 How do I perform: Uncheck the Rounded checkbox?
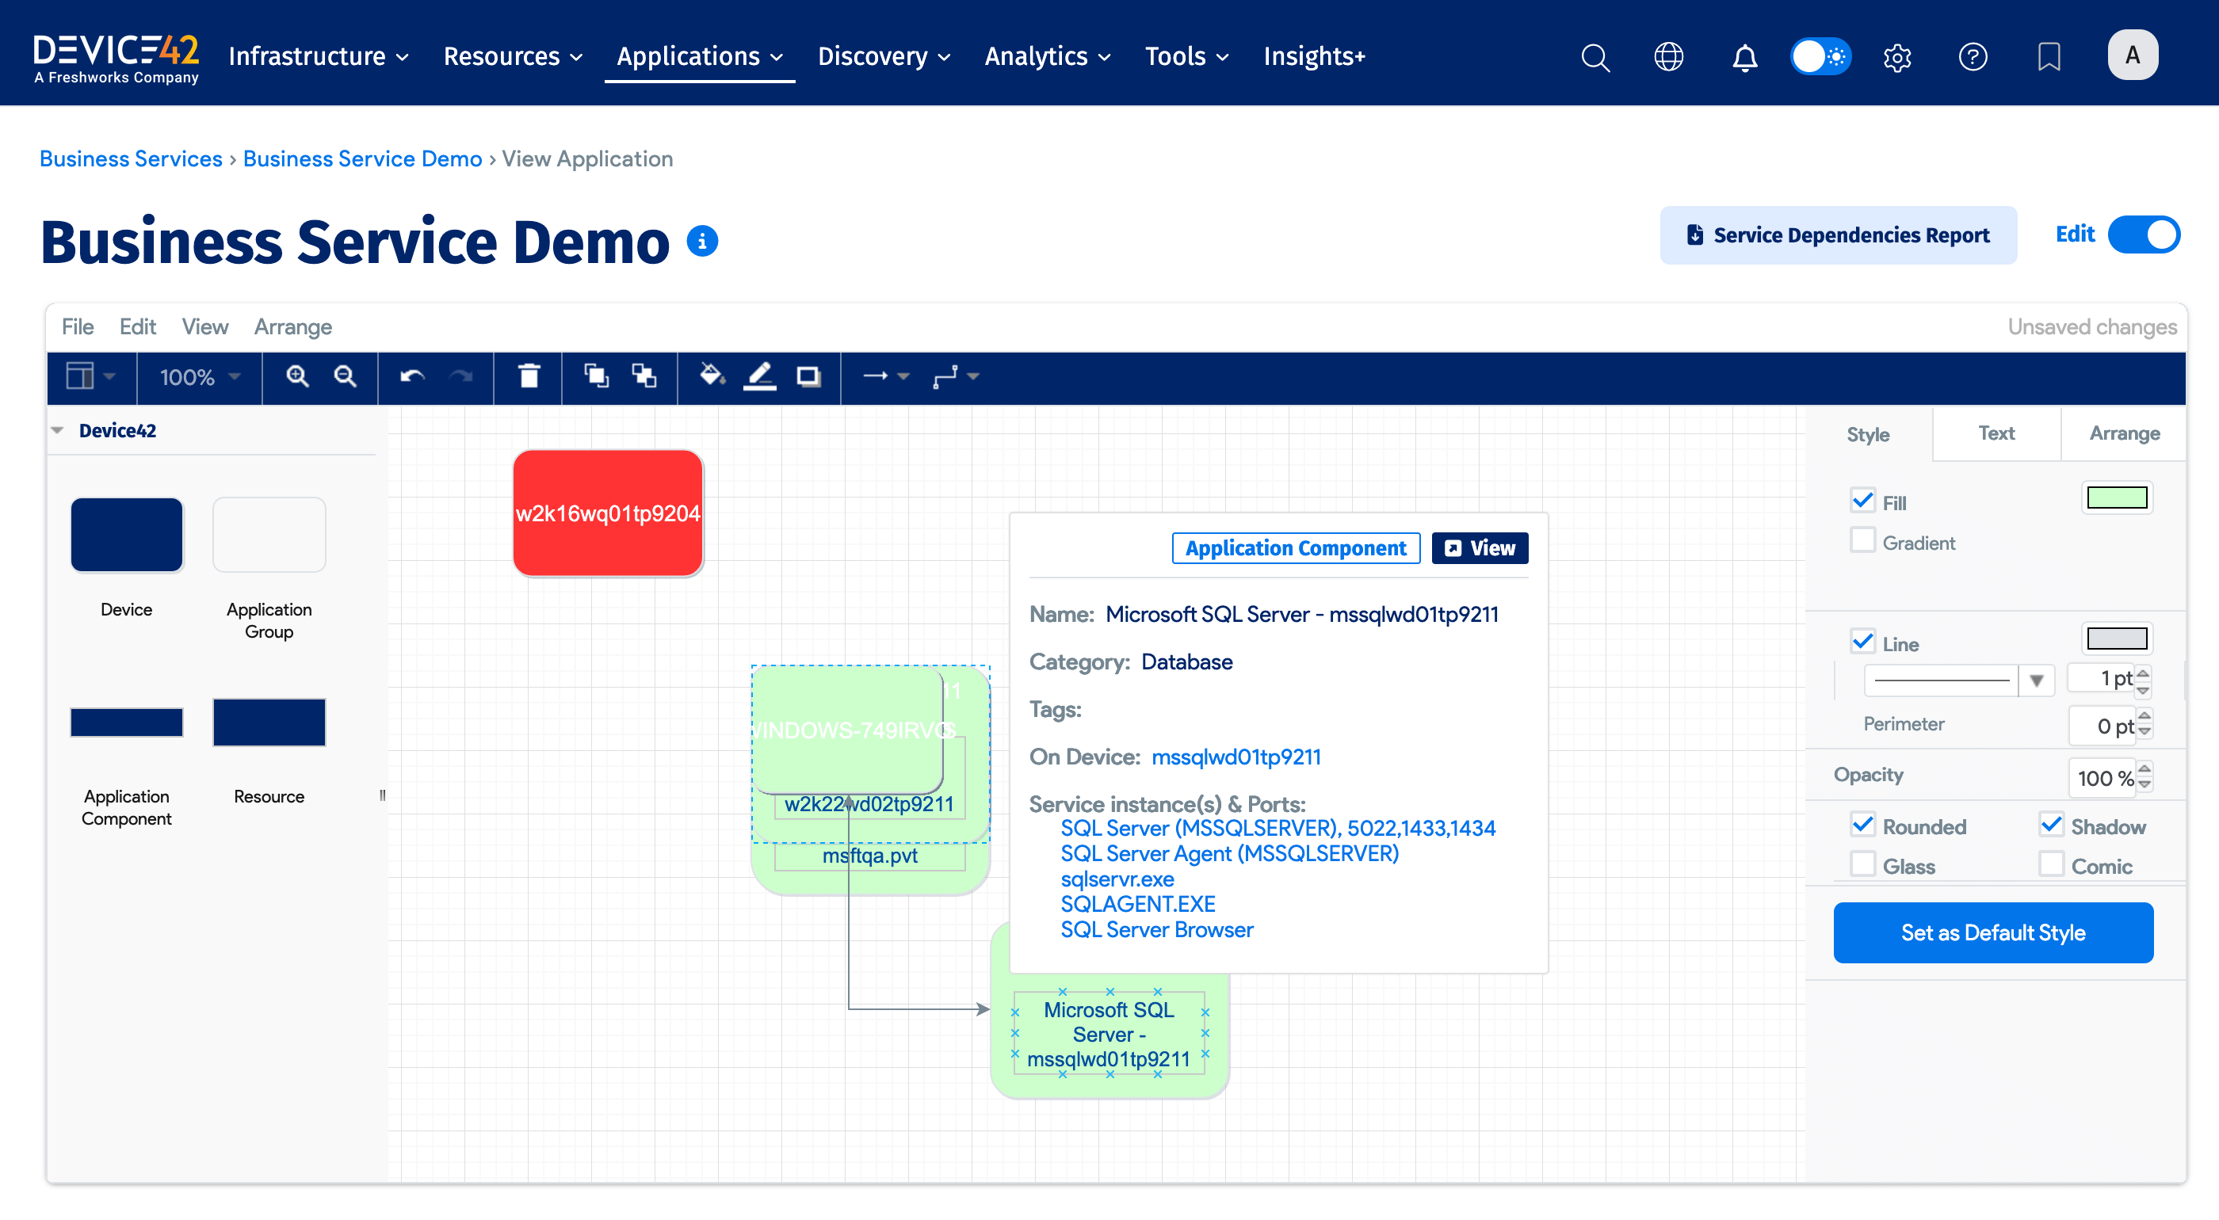[x=1862, y=825]
